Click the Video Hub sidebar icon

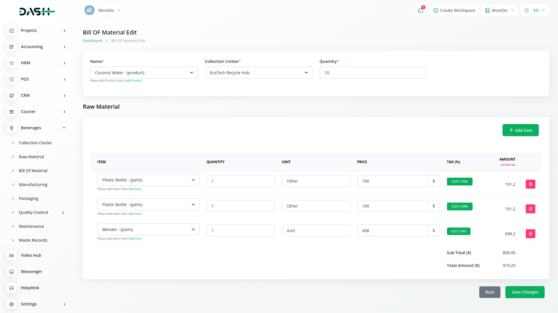pos(12,255)
